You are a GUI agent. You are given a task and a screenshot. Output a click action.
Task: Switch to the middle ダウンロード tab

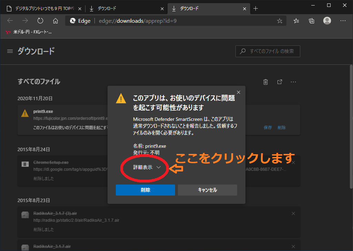click(126, 8)
